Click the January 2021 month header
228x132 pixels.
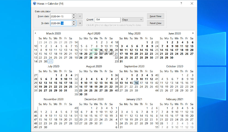[x=134, y=99]
